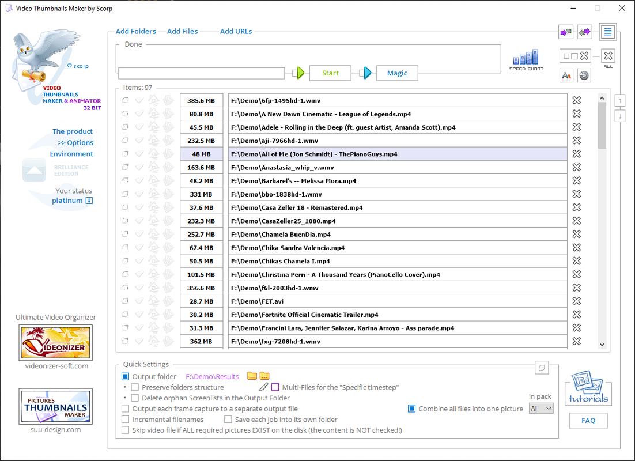Screen dimensions: 635x461
Task: Go to >> Options in the sidebar
Action: (x=75, y=142)
